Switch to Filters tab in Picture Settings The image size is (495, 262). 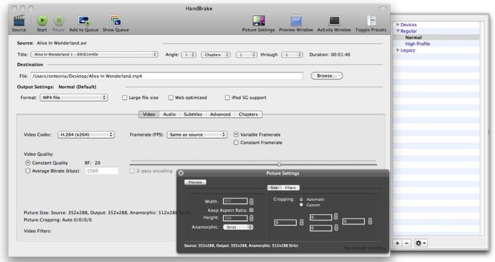point(290,188)
